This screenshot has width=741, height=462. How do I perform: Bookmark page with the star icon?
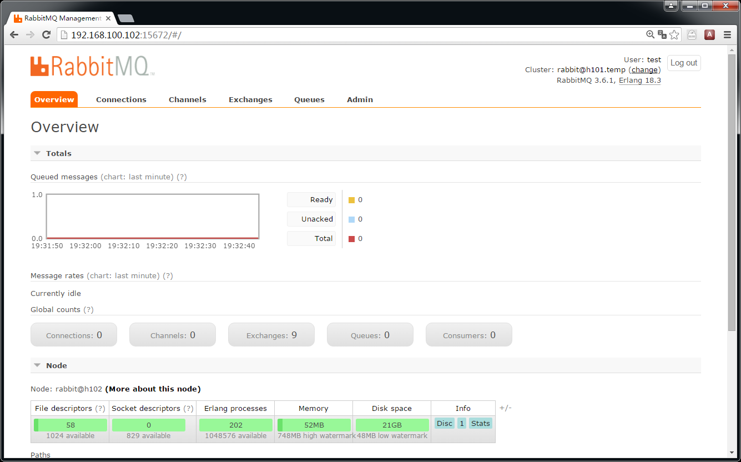tap(674, 35)
